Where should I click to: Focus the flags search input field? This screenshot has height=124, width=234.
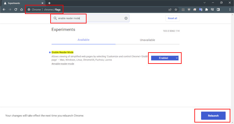click(x=90, y=18)
